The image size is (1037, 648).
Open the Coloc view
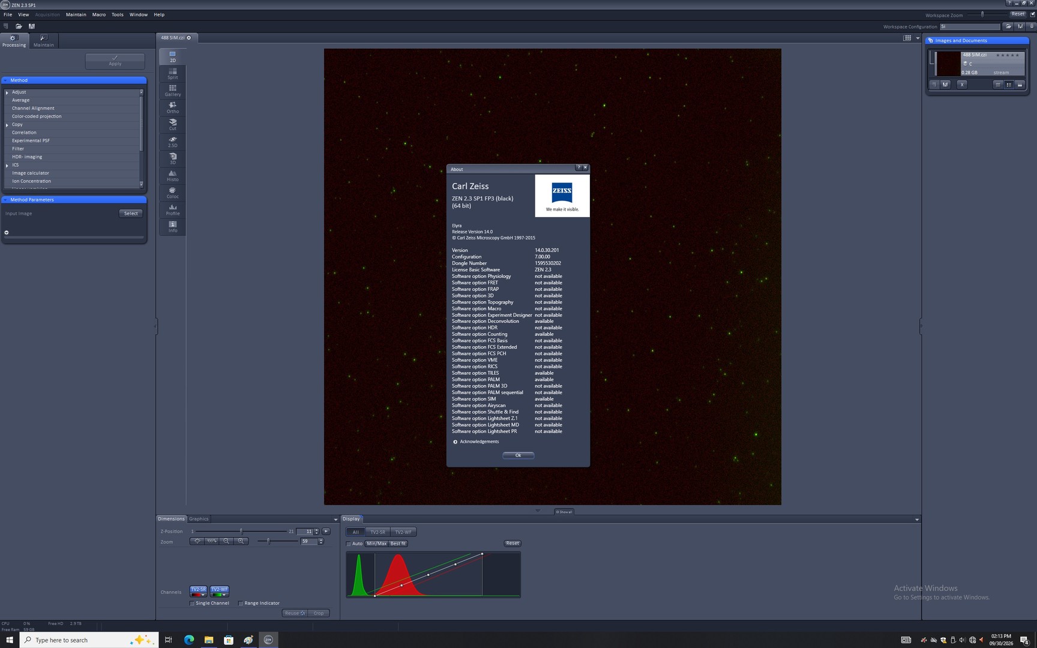pos(173,193)
